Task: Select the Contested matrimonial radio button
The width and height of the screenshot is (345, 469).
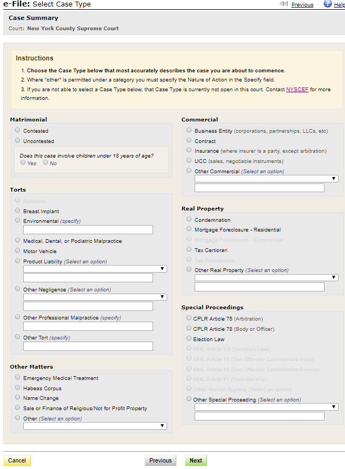Action: click(x=18, y=131)
